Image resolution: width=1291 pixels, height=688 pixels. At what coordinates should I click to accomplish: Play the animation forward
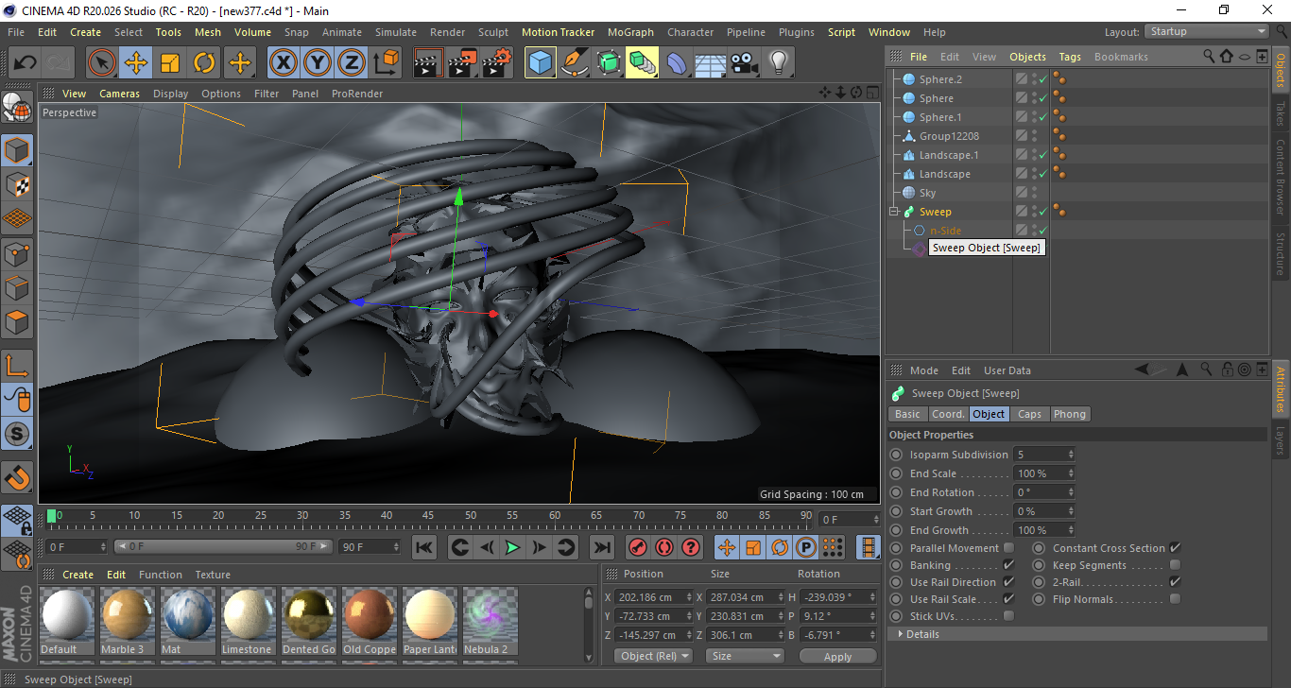[512, 547]
